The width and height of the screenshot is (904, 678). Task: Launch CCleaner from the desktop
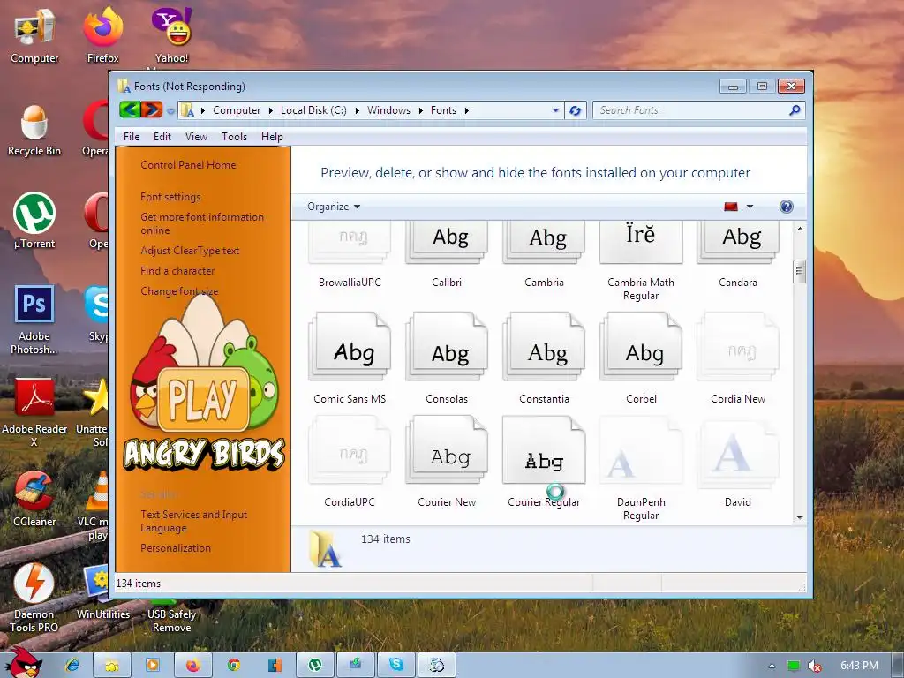34,499
